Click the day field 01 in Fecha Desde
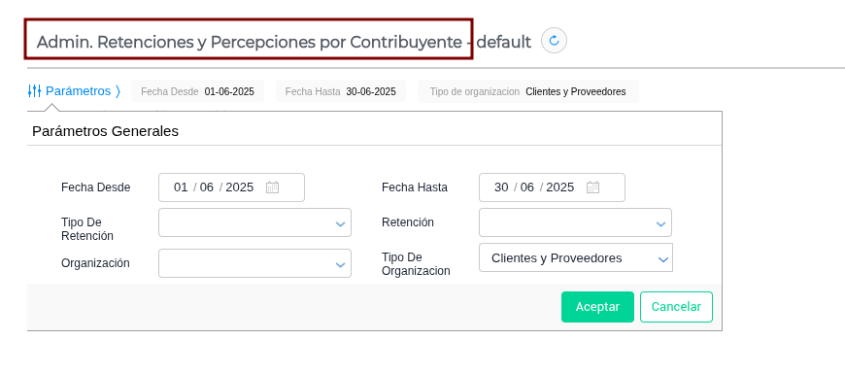 (181, 187)
